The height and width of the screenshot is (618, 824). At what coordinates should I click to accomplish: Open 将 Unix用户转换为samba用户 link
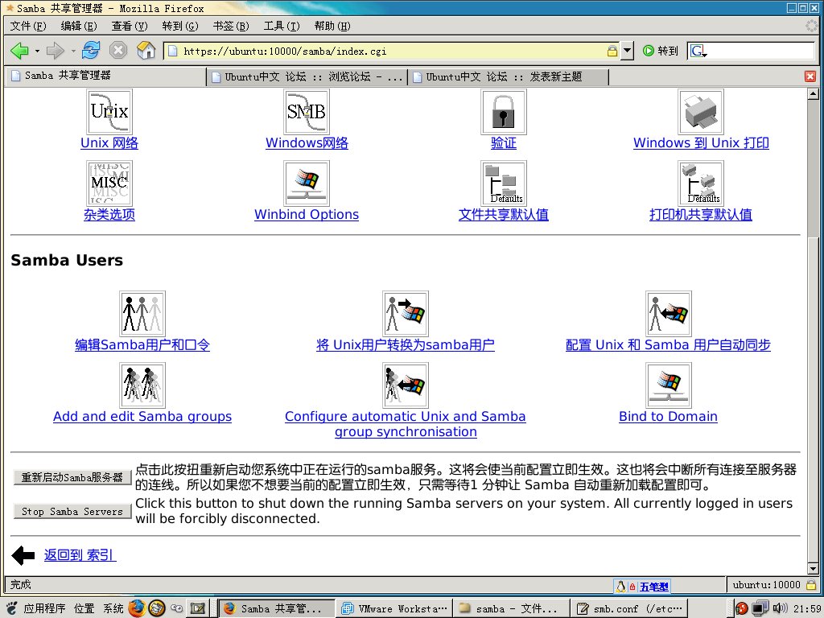pos(406,344)
